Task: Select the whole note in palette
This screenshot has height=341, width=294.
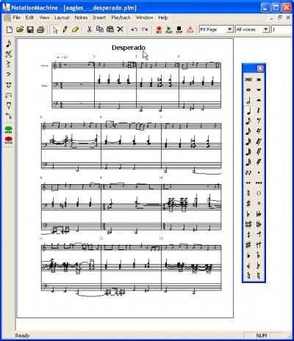Action: pyautogui.click(x=248, y=90)
